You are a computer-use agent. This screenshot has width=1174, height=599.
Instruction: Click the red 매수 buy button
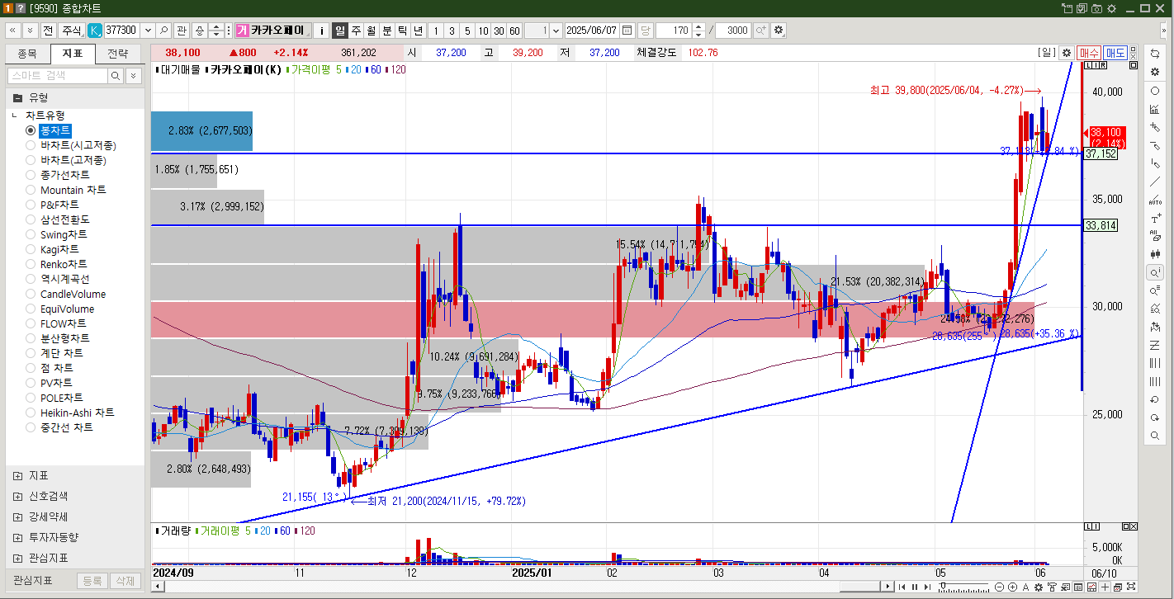point(1089,53)
